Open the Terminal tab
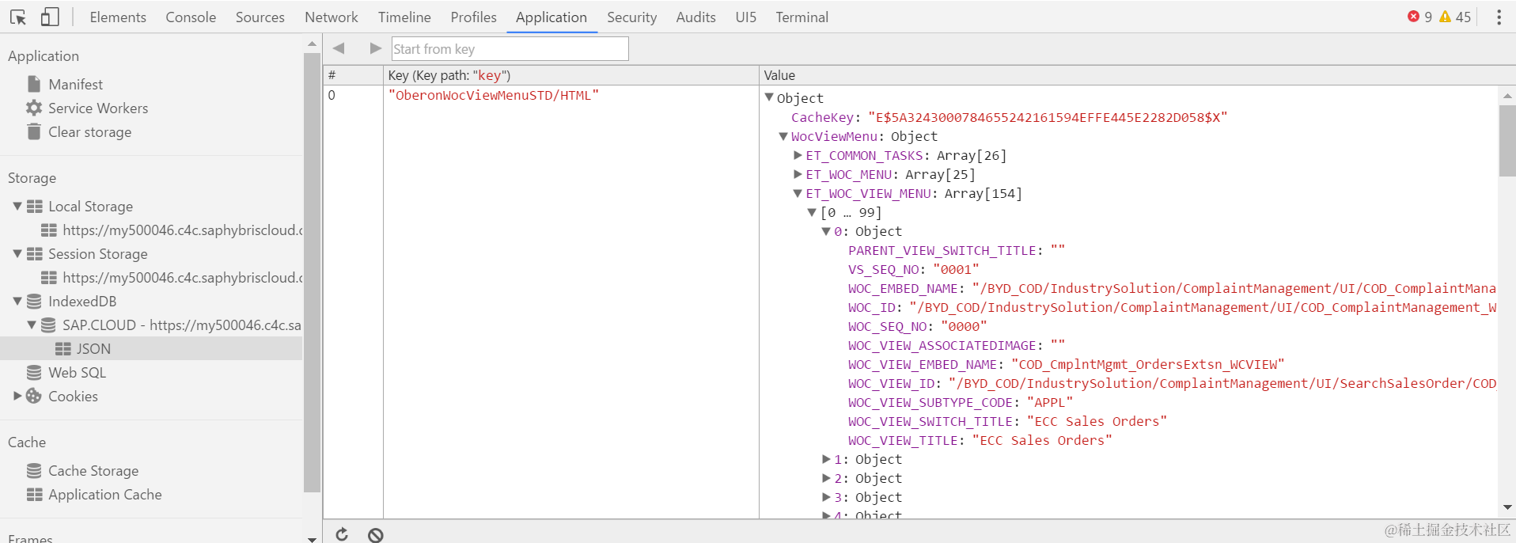 (802, 17)
